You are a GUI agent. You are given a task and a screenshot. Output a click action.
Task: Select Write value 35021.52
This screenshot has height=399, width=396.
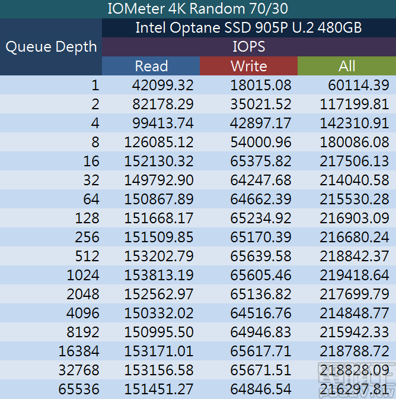click(x=261, y=104)
